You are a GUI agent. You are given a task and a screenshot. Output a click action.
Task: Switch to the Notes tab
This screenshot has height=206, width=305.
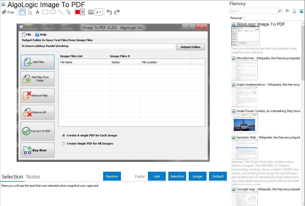[x=33, y=177]
